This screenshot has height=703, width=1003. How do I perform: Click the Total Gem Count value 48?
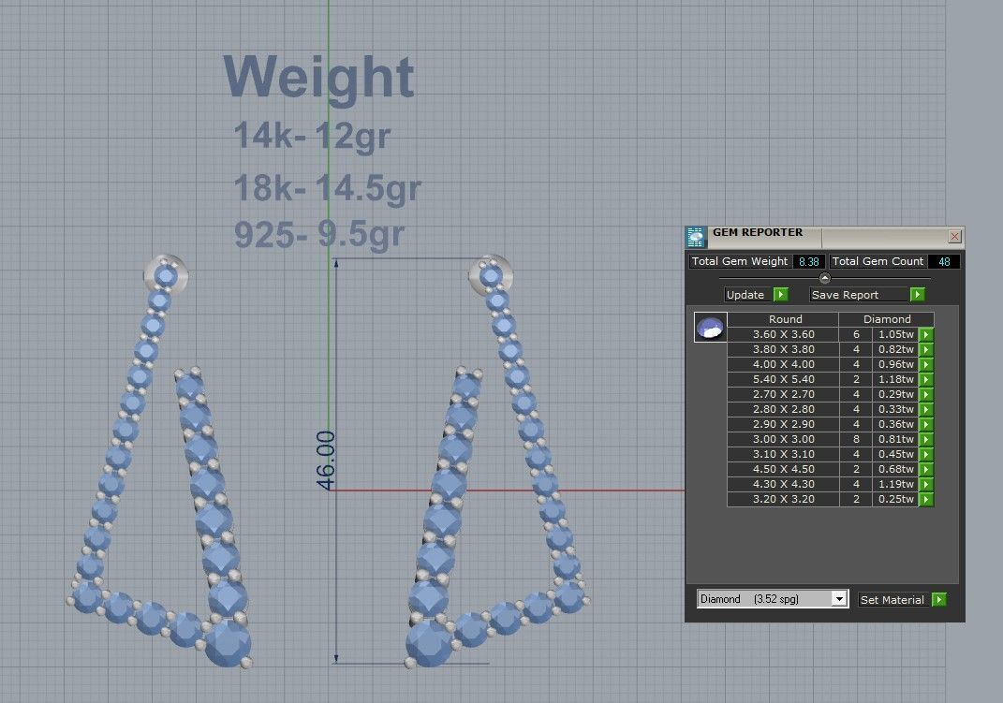(x=943, y=261)
